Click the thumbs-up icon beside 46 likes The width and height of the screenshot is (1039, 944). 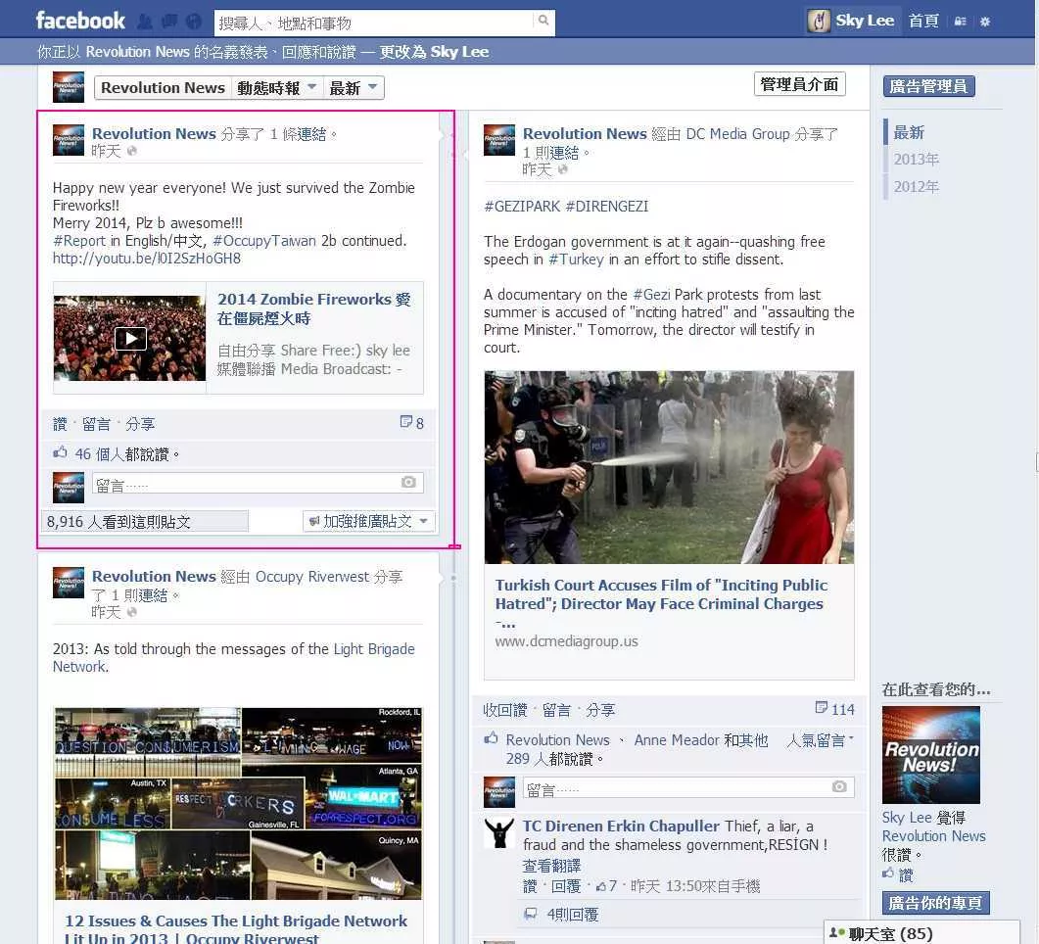point(61,452)
